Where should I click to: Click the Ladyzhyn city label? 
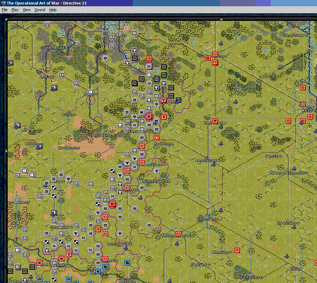(252, 277)
